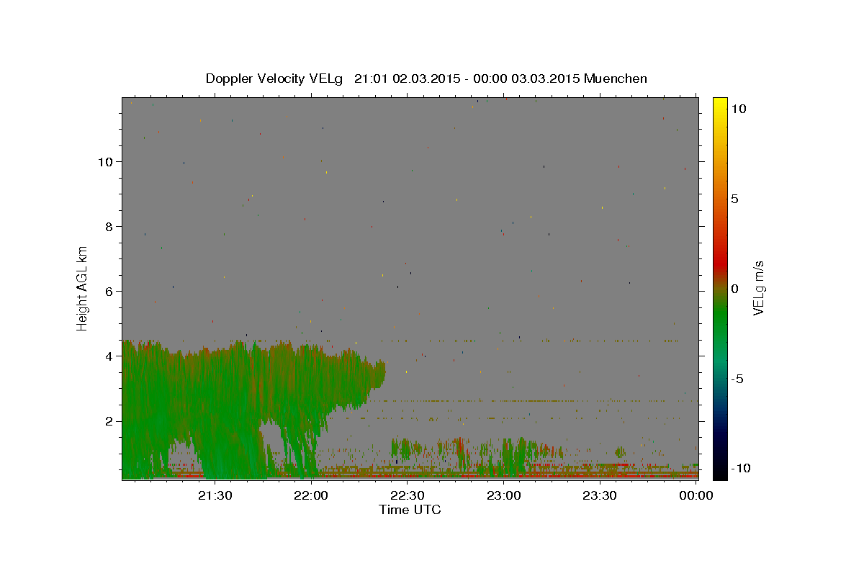Click the colorbar value 5
864x576 pixels.
734,198
